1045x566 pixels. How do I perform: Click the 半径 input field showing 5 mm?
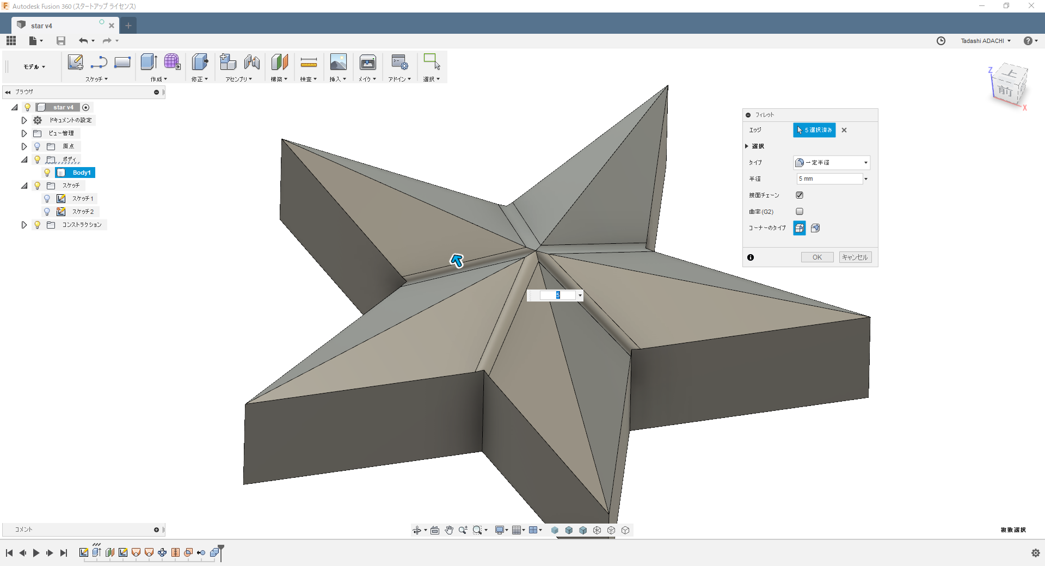pyautogui.click(x=829, y=179)
